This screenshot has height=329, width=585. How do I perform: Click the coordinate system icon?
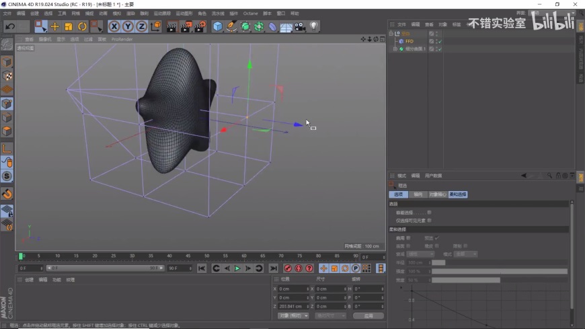tap(155, 26)
